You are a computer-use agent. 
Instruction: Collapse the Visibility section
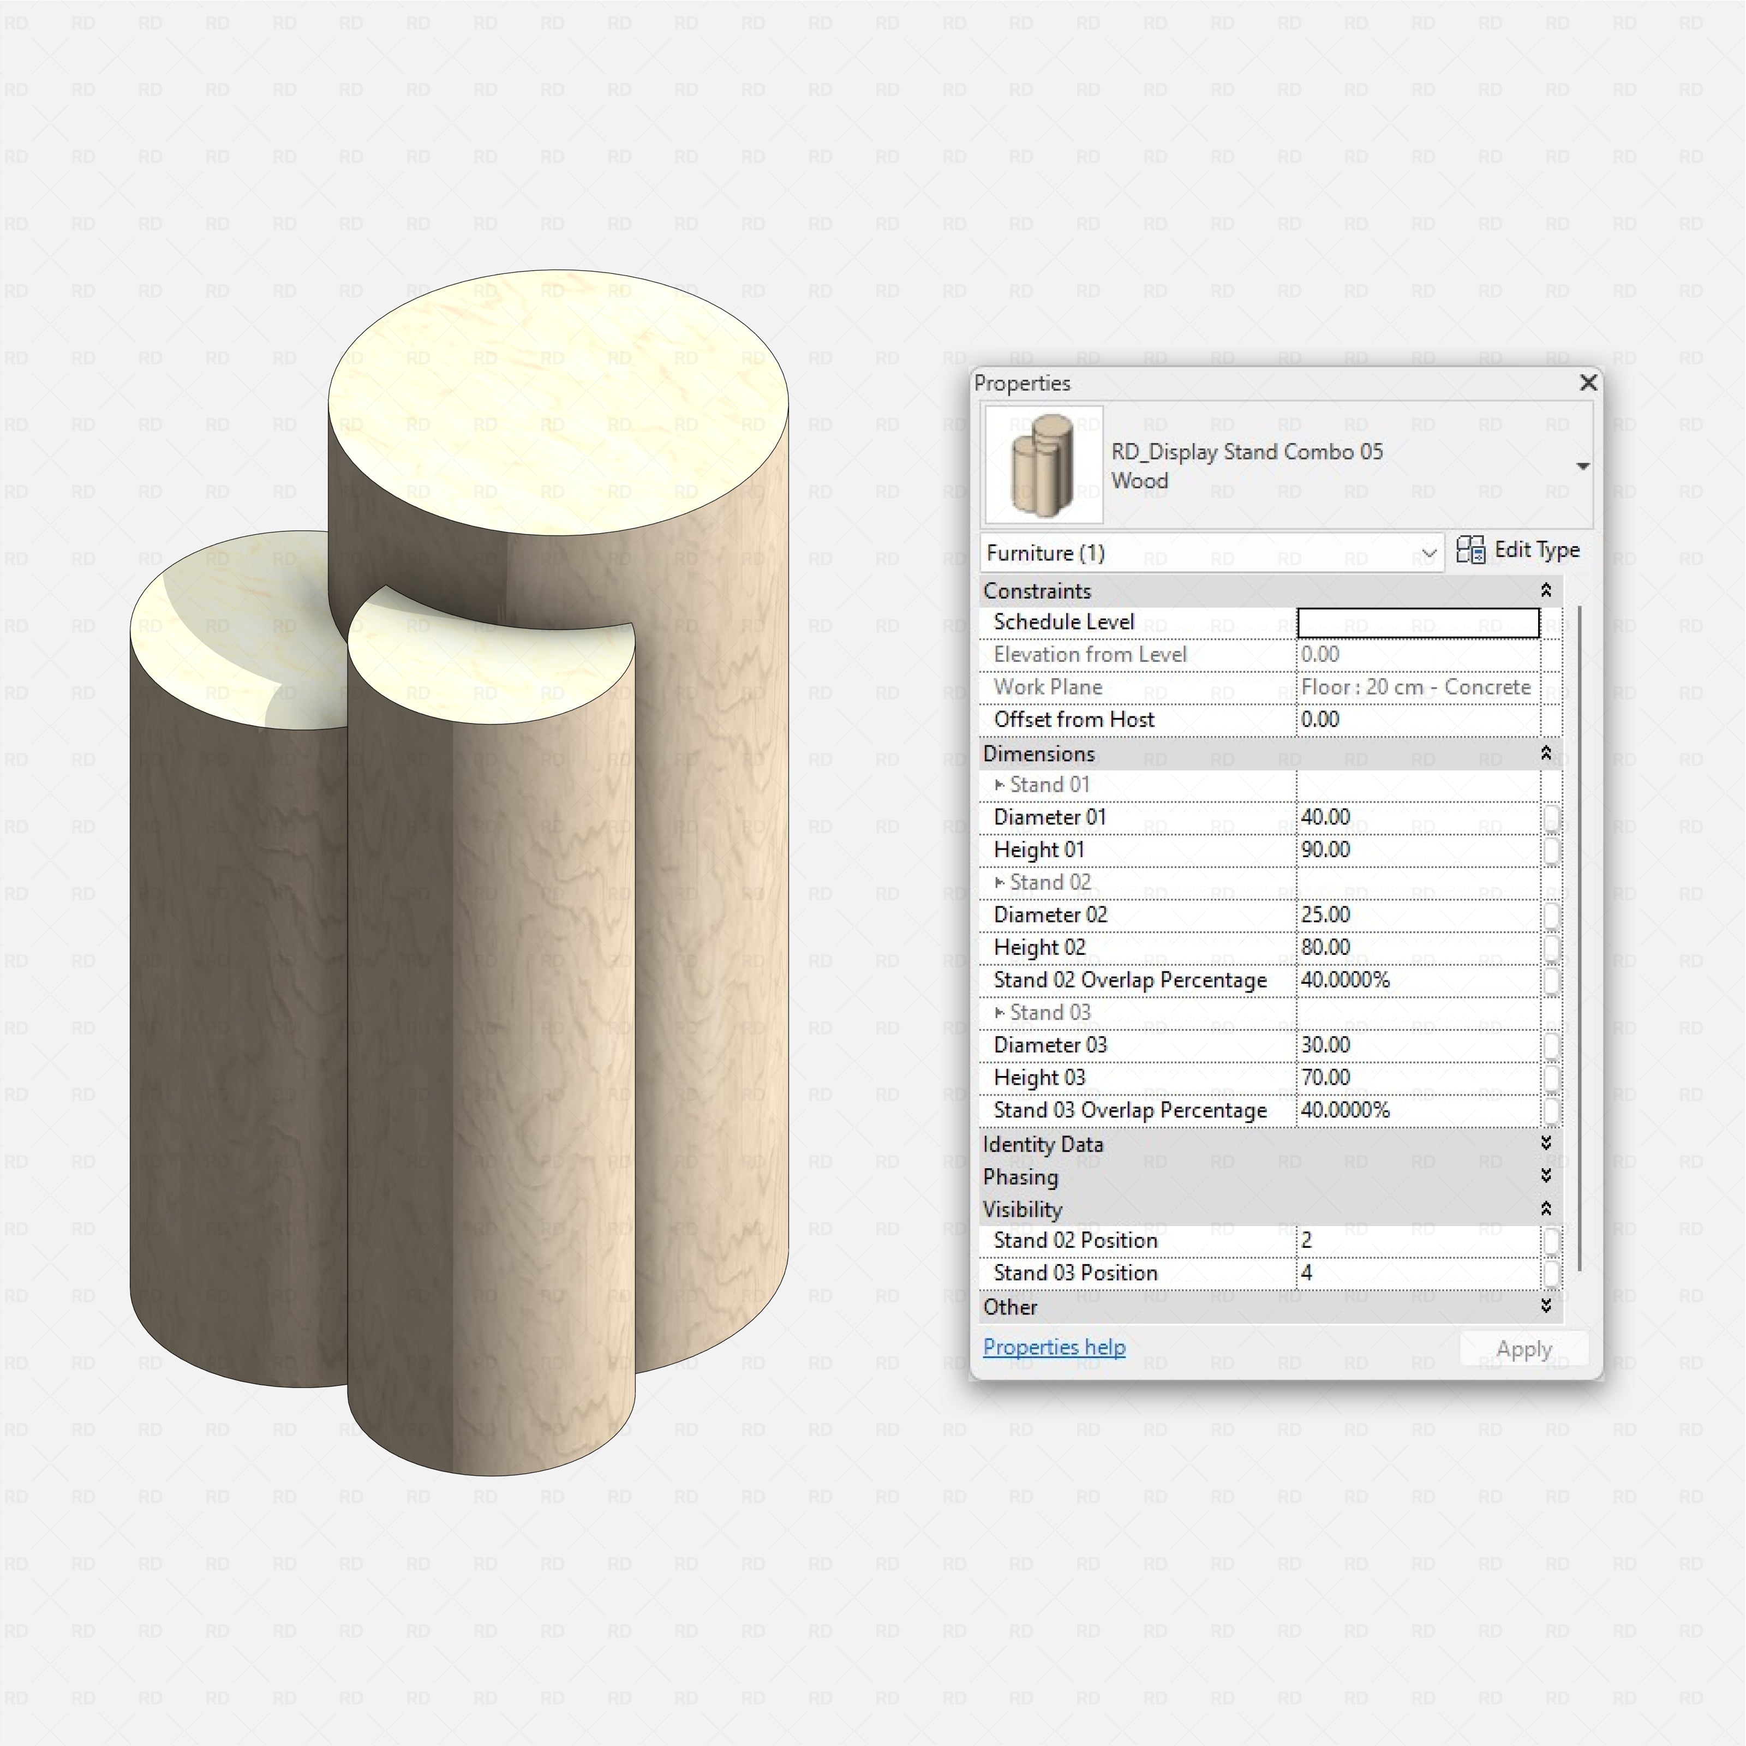point(1545,1208)
